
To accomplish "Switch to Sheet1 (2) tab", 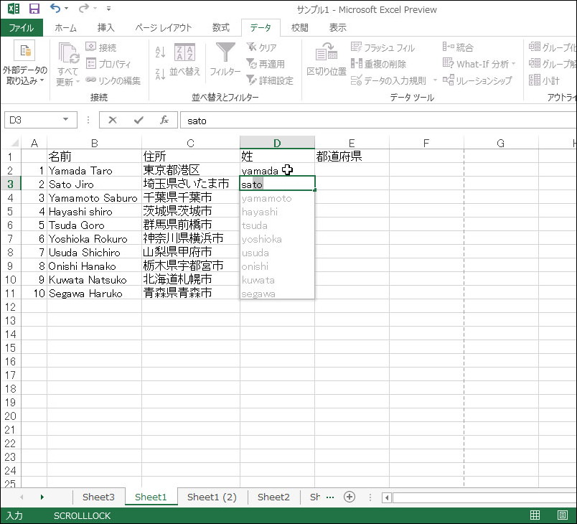I will [212, 497].
